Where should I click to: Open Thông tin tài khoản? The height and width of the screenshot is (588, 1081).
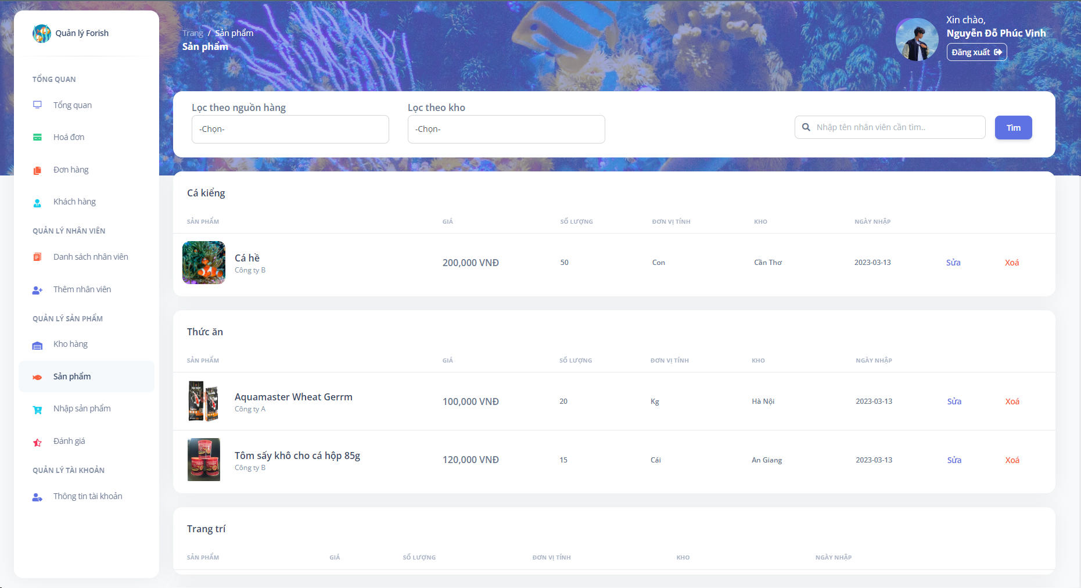[87, 496]
